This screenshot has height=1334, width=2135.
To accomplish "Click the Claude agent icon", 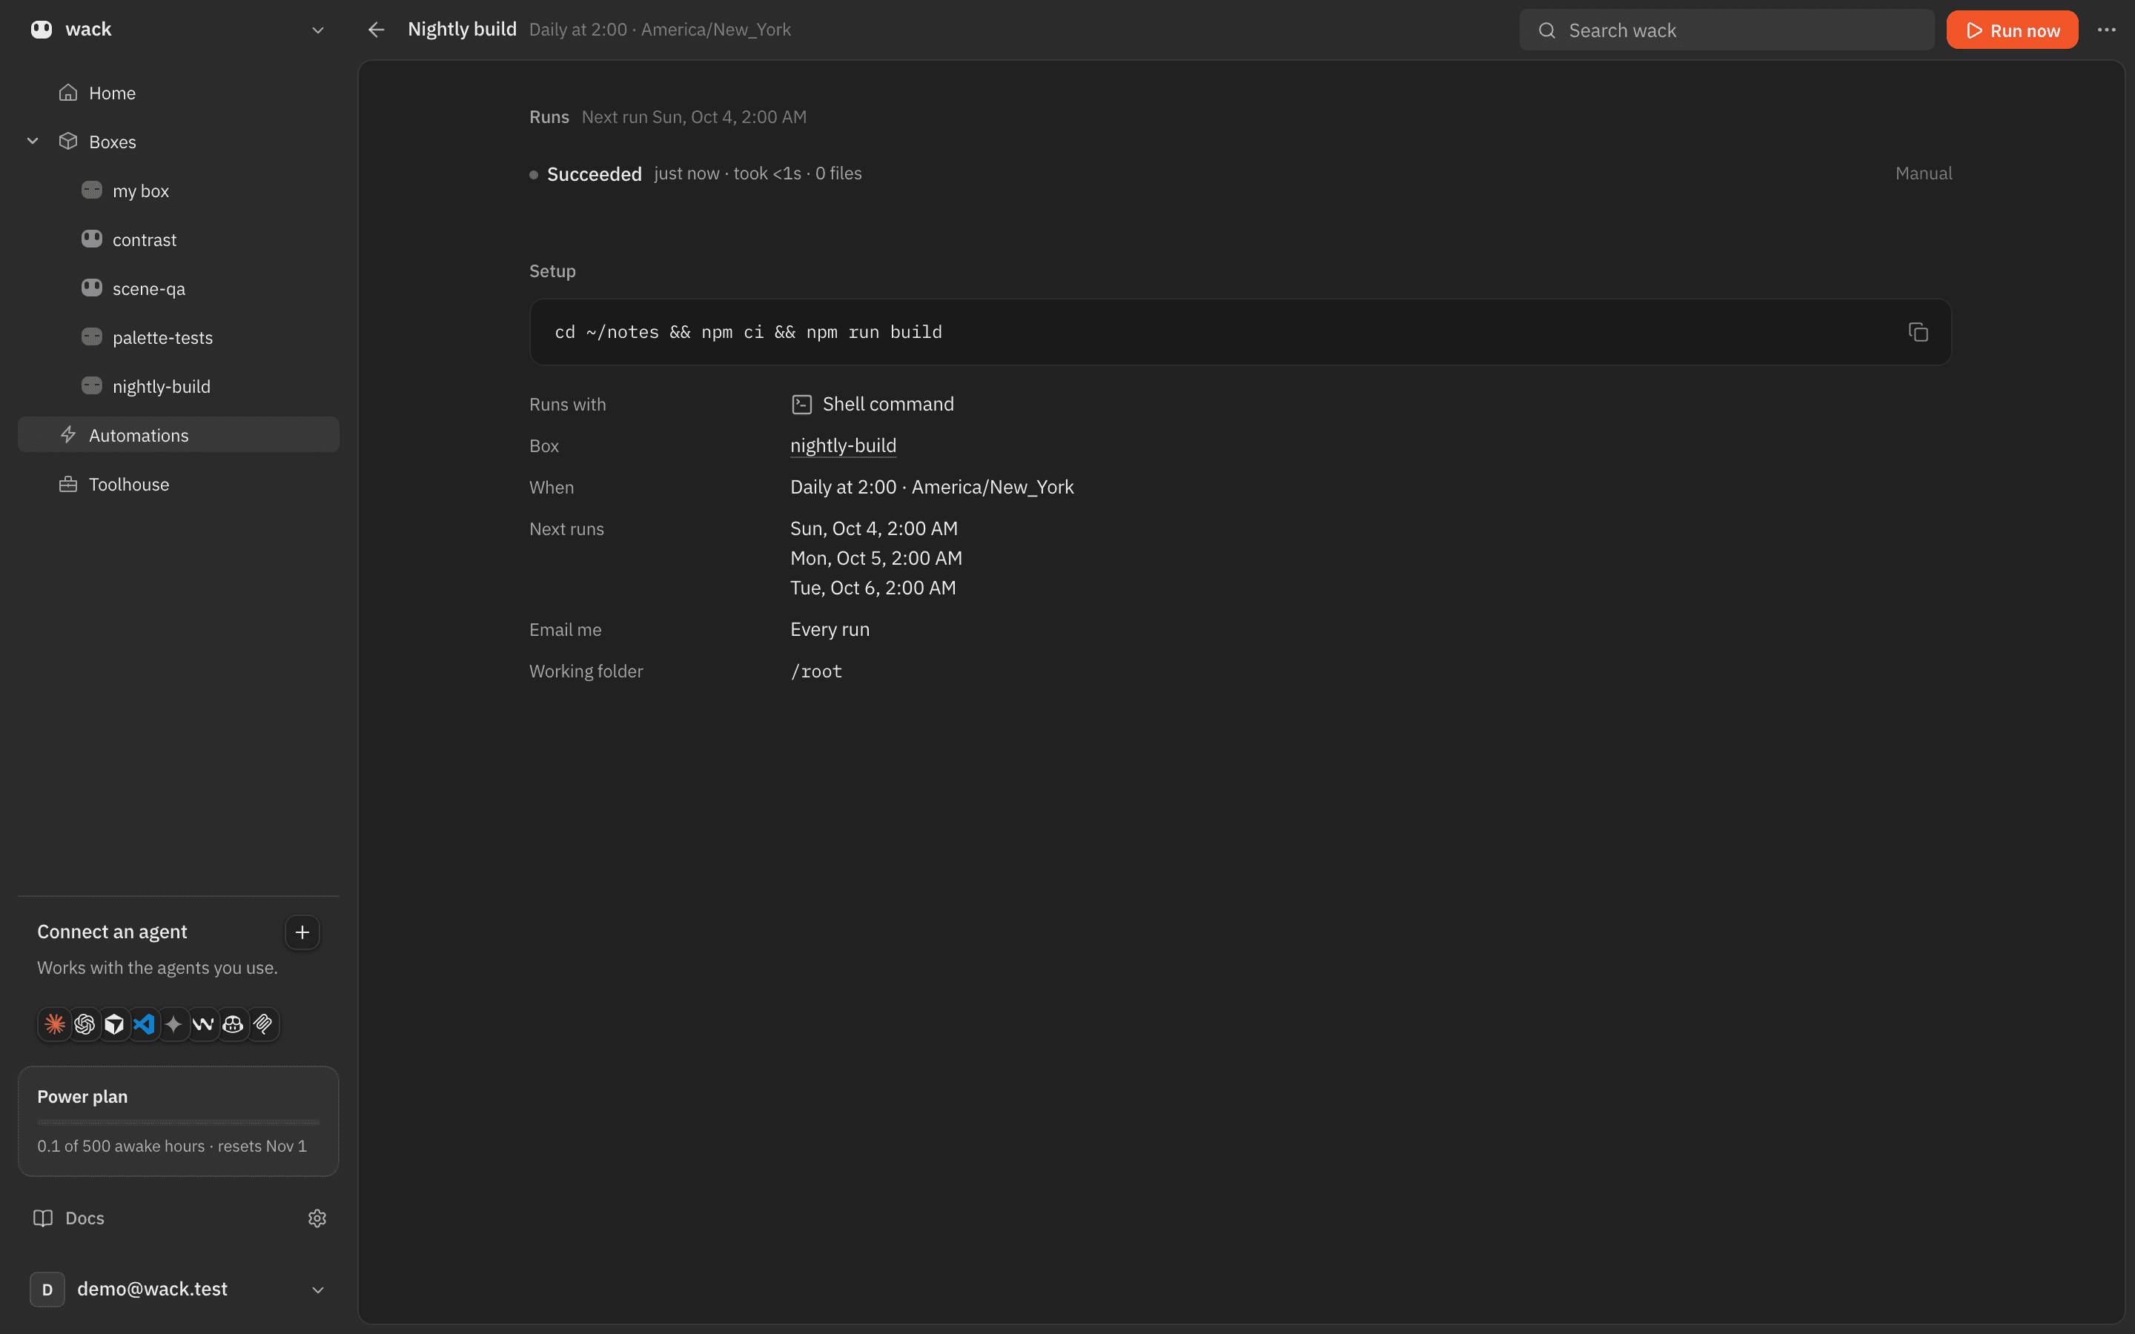I will [x=55, y=1024].
